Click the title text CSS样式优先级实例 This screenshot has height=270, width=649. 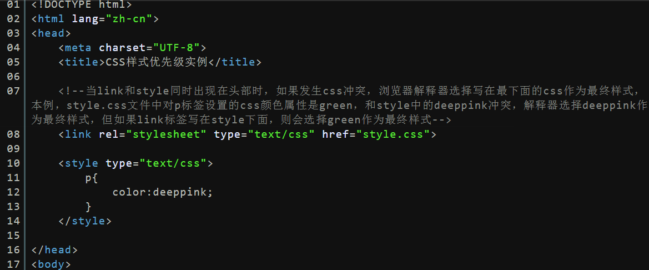[x=157, y=62]
